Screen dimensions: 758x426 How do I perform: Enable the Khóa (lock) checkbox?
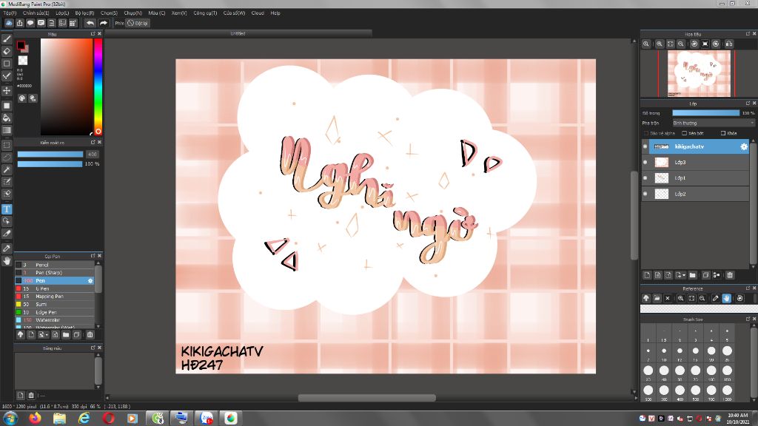[723, 133]
